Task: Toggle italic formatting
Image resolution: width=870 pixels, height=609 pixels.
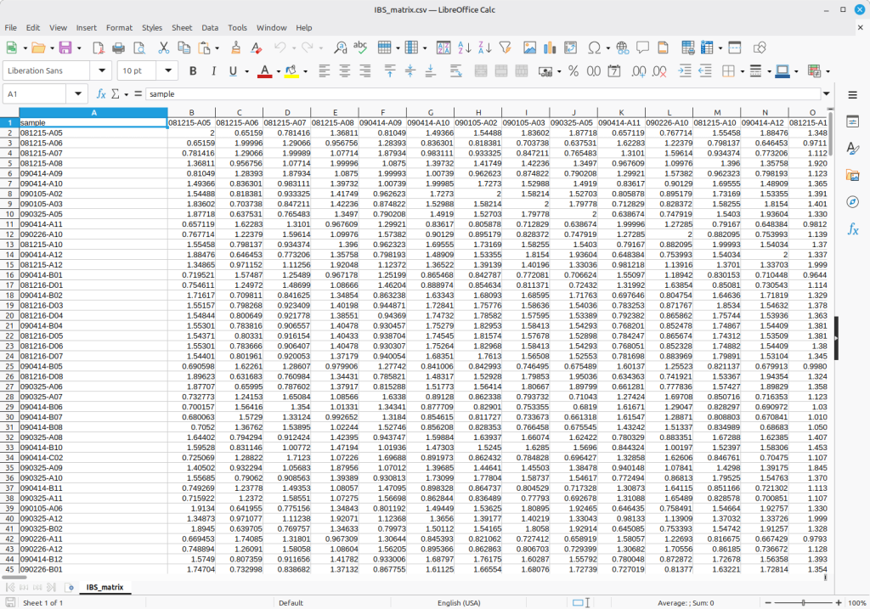Action: point(213,71)
